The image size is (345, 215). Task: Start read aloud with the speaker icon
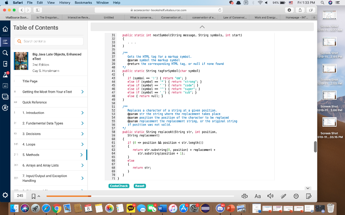click(x=270, y=196)
